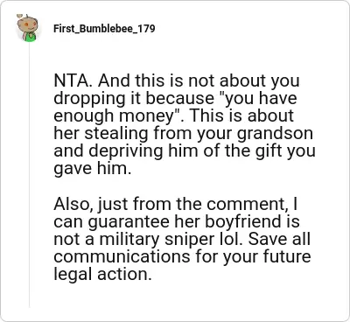Click the first paragraph about stealing from grandson
This screenshot has width=350, height=322.
(185, 124)
